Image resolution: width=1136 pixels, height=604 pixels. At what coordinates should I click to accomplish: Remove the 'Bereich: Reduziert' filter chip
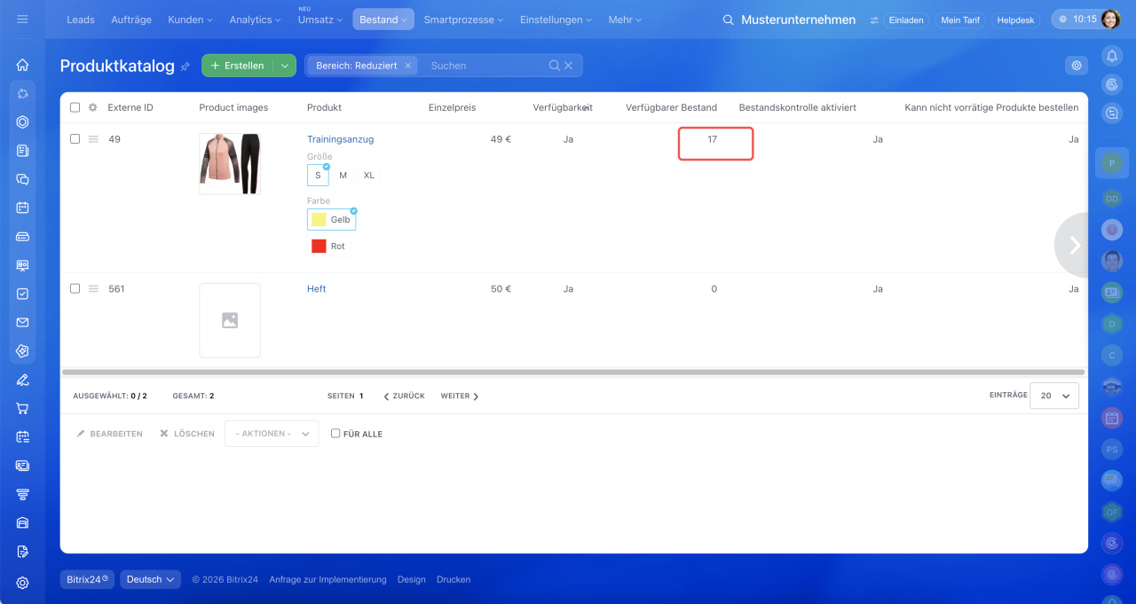point(408,66)
